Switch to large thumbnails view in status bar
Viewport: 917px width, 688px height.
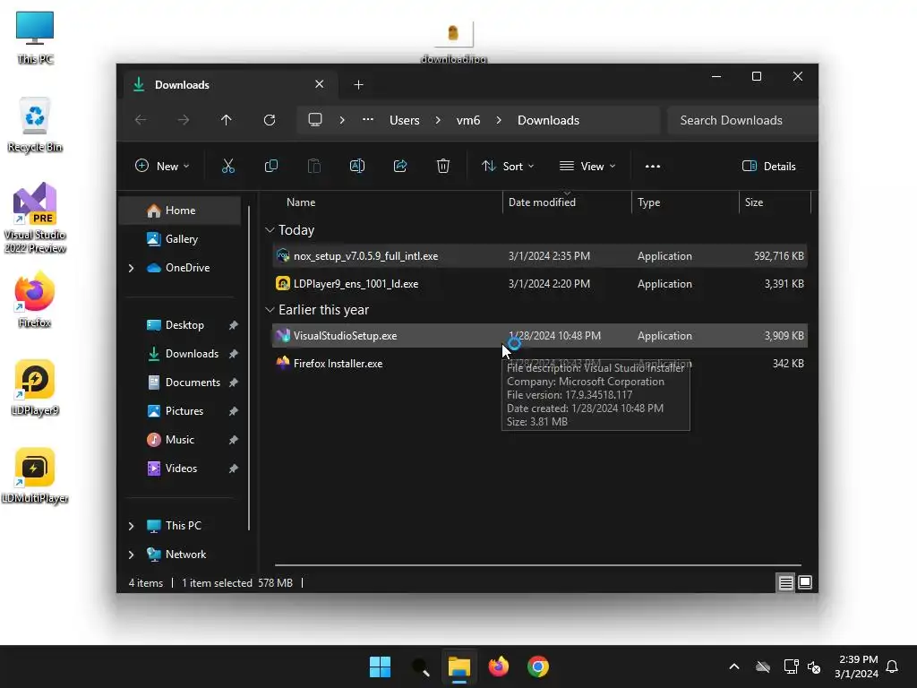point(805,582)
